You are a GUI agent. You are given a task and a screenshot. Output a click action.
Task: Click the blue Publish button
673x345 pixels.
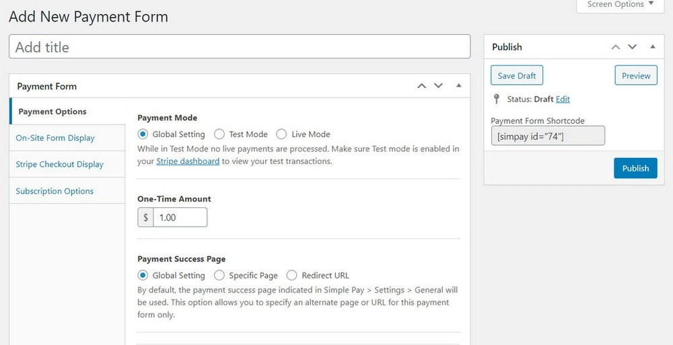(635, 168)
